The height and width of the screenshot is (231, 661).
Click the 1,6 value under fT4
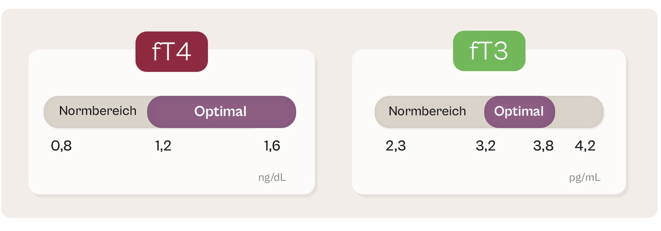pyautogui.click(x=272, y=146)
